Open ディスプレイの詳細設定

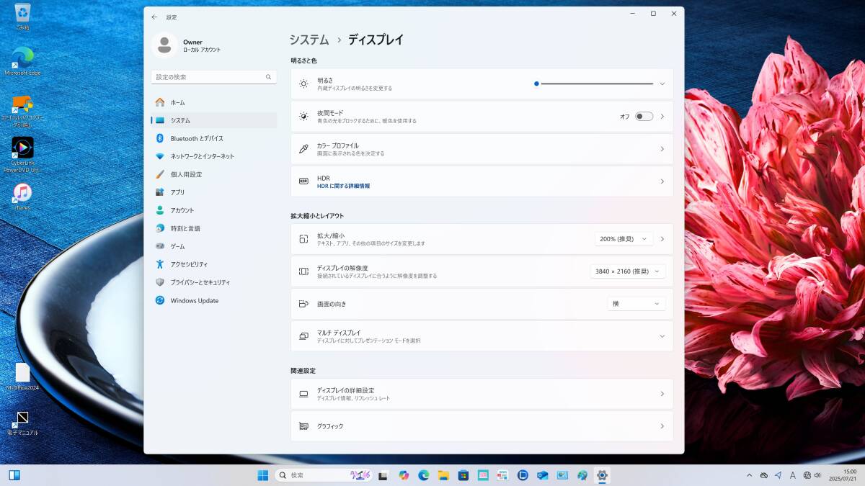(482, 394)
